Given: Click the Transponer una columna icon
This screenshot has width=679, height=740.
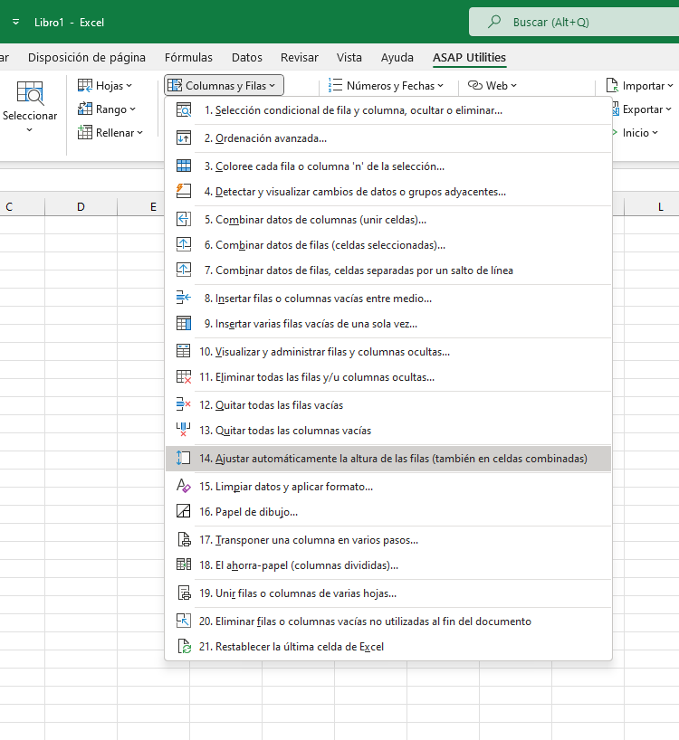Looking at the screenshot, I should coord(183,539).
